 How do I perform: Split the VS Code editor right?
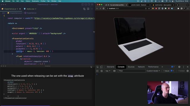[x=88, y=9]
